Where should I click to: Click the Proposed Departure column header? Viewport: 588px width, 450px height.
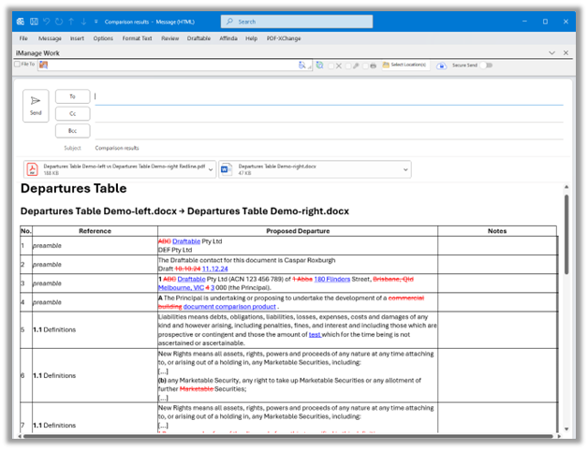(x=298, y=231)
